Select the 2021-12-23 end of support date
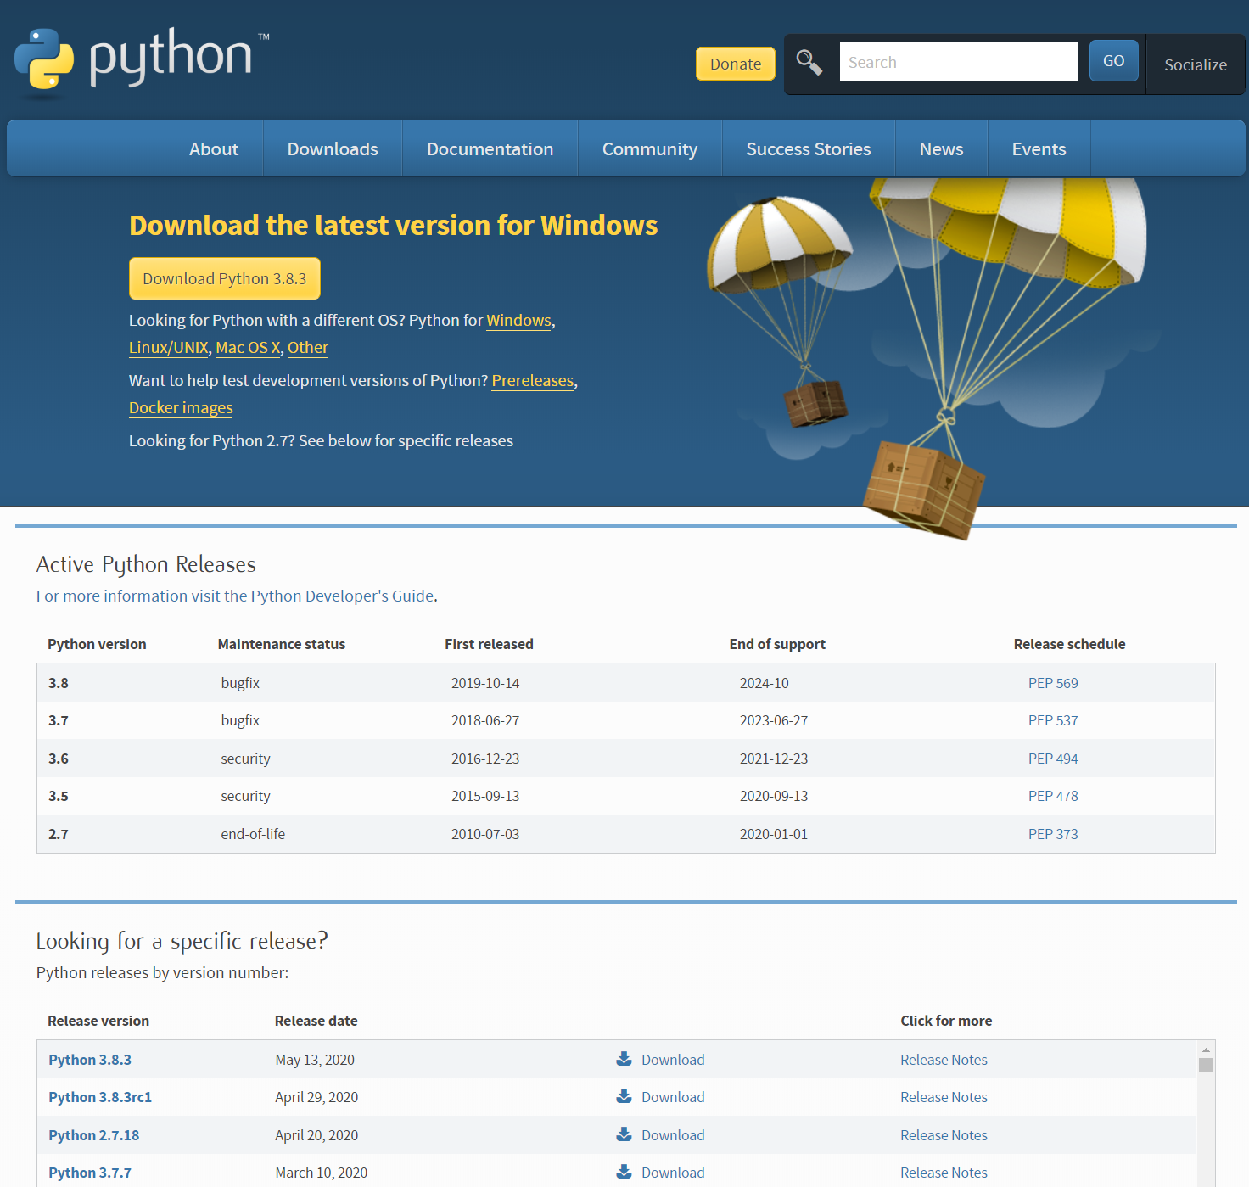Screen dimensions: 1249x1187 pyautogui.click(x=774, y=759)
